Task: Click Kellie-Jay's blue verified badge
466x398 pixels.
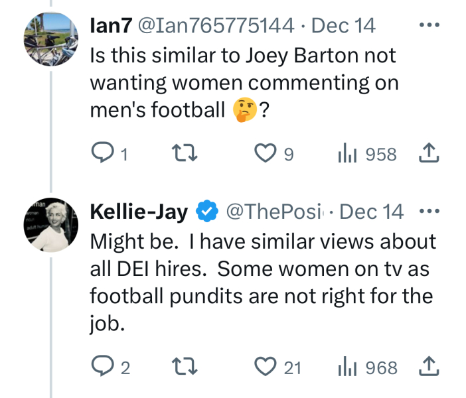Action: (x=207, y=212)
